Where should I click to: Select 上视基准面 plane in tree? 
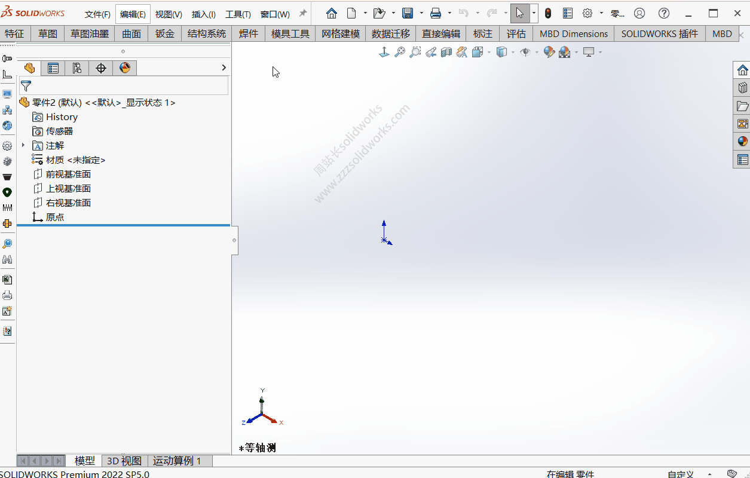tap(62, 189)
